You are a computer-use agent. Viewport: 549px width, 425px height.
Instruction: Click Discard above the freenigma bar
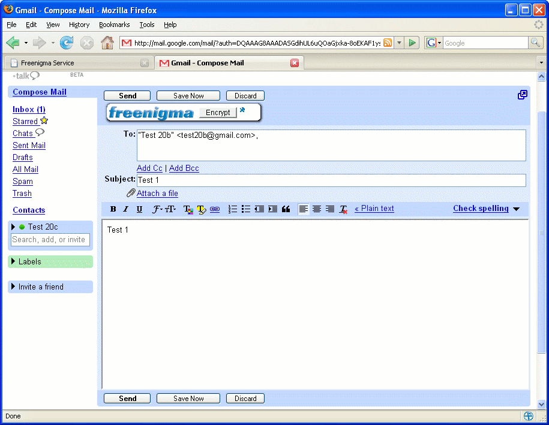coord(245,96)
